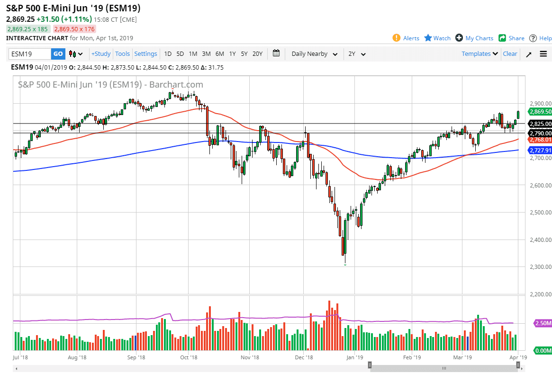Viewport: 552px width, 373px height.
Task: Open the 2Y time range dropdown
Action: pos(356,54)
